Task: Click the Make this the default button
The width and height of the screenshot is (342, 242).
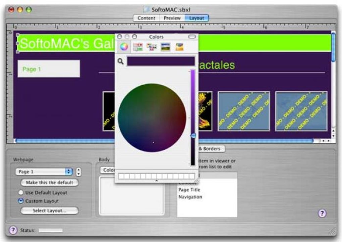Action: [49, 183]
